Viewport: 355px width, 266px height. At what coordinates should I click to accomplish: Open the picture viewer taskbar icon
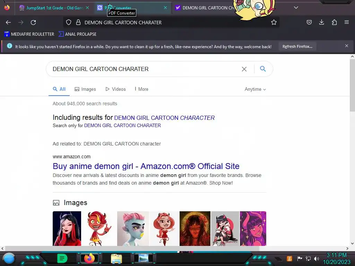(144, 258)
